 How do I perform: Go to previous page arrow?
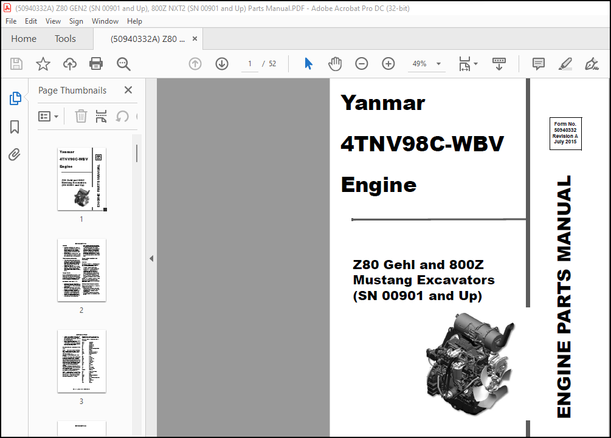[x=195, y=63]
